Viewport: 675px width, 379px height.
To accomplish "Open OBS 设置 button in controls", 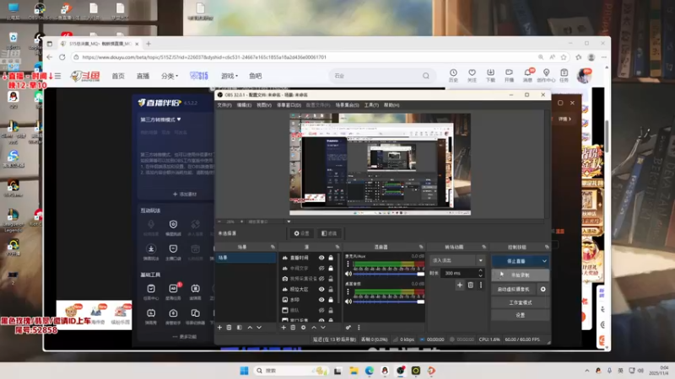I will coord(520,315).
